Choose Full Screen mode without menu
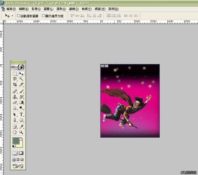This screenshot has height=175, width=198. [22, 160]
